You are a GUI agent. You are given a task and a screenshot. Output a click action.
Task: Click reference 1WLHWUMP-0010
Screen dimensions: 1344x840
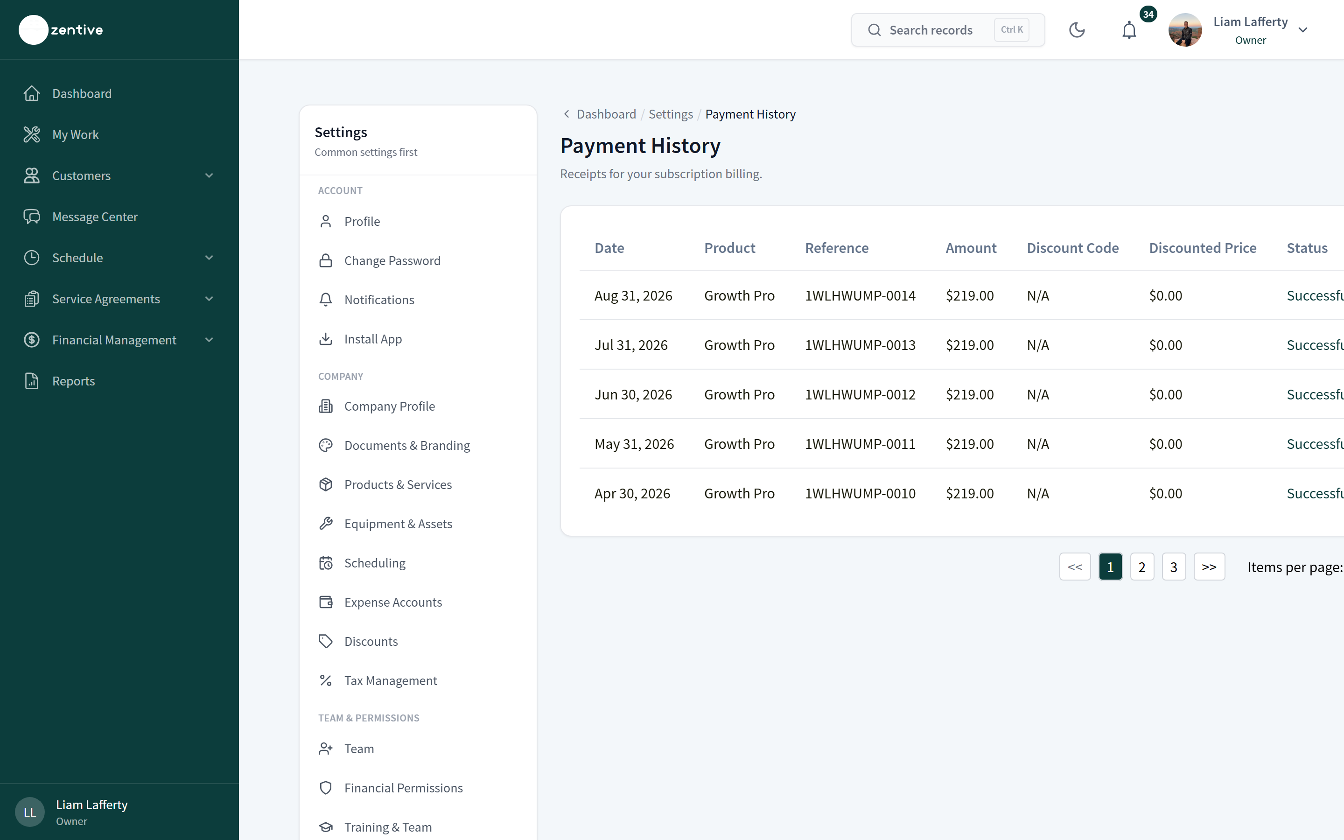click(860, 493)
